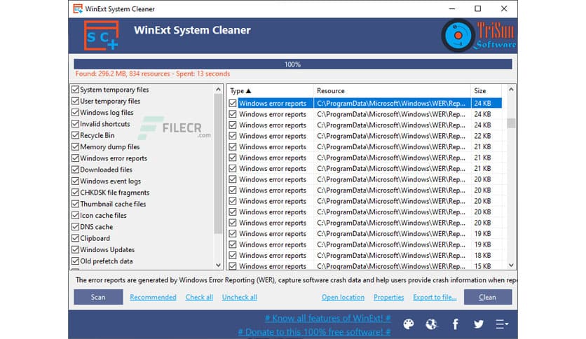Click the WinExt SC+ app logo
The width and height of the screenshot is (586, 339).
[101, 36]
